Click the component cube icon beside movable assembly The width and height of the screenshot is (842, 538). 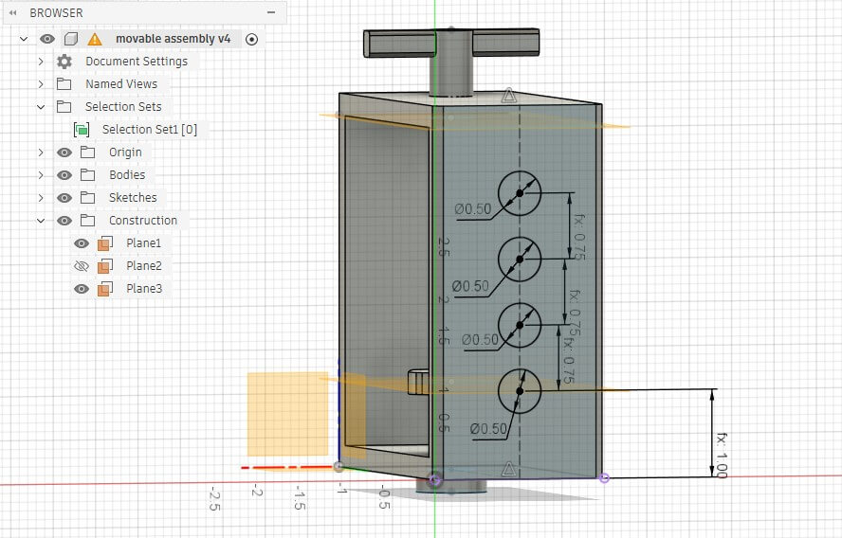click(71, 39)
